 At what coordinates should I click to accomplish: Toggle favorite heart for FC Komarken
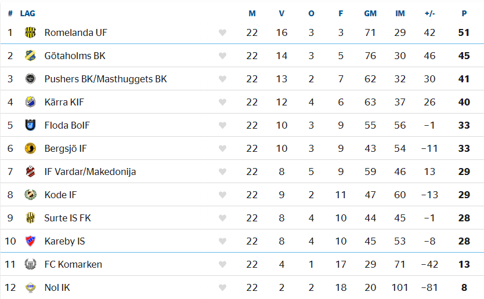[222, 264]
